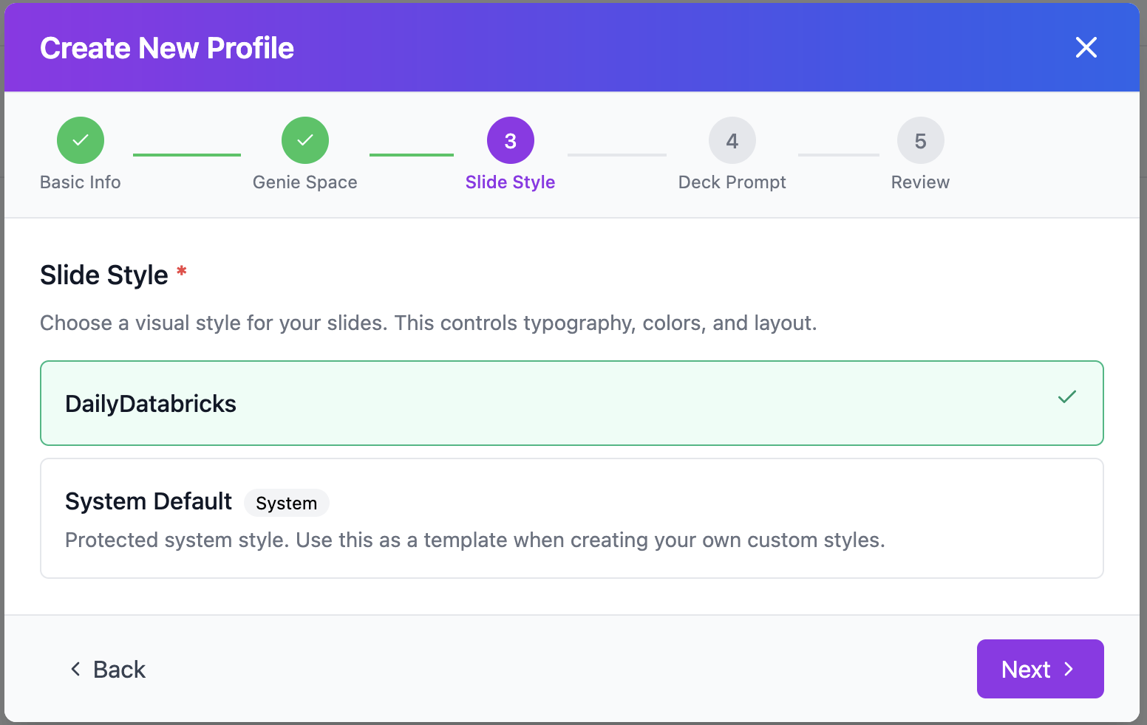Click the Basic Info step label
This screenshot has width=1147, height=725.
pos(81,182)
